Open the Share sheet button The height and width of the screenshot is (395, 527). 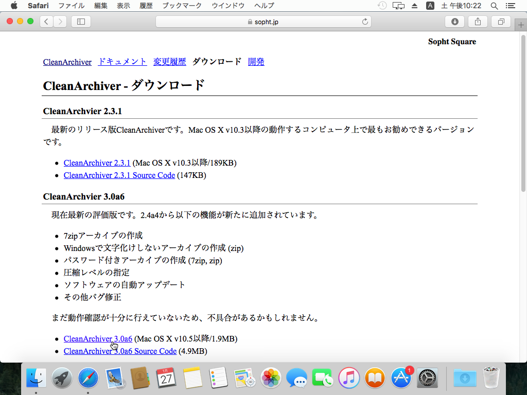478,22
